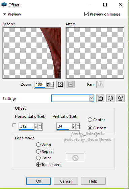The height and width of the screenshot is (189, 129).
Task: Click the zoom fit to window icon
Action: point(60,84)
